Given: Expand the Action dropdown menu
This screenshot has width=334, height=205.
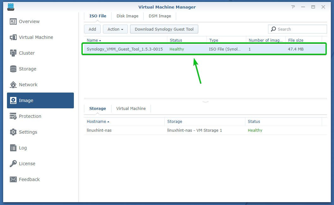Looking at the screenshot, I should tap(115, 29).
